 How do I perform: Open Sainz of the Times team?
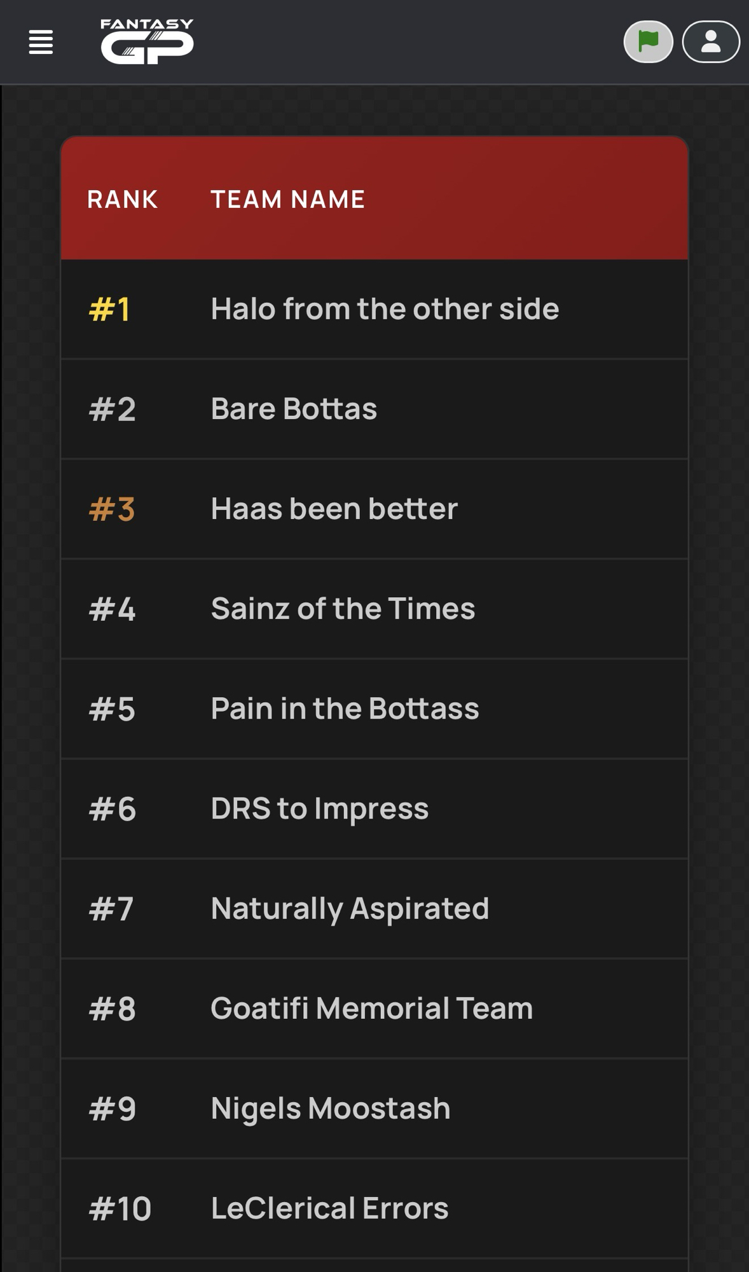(x=343, y=609)
